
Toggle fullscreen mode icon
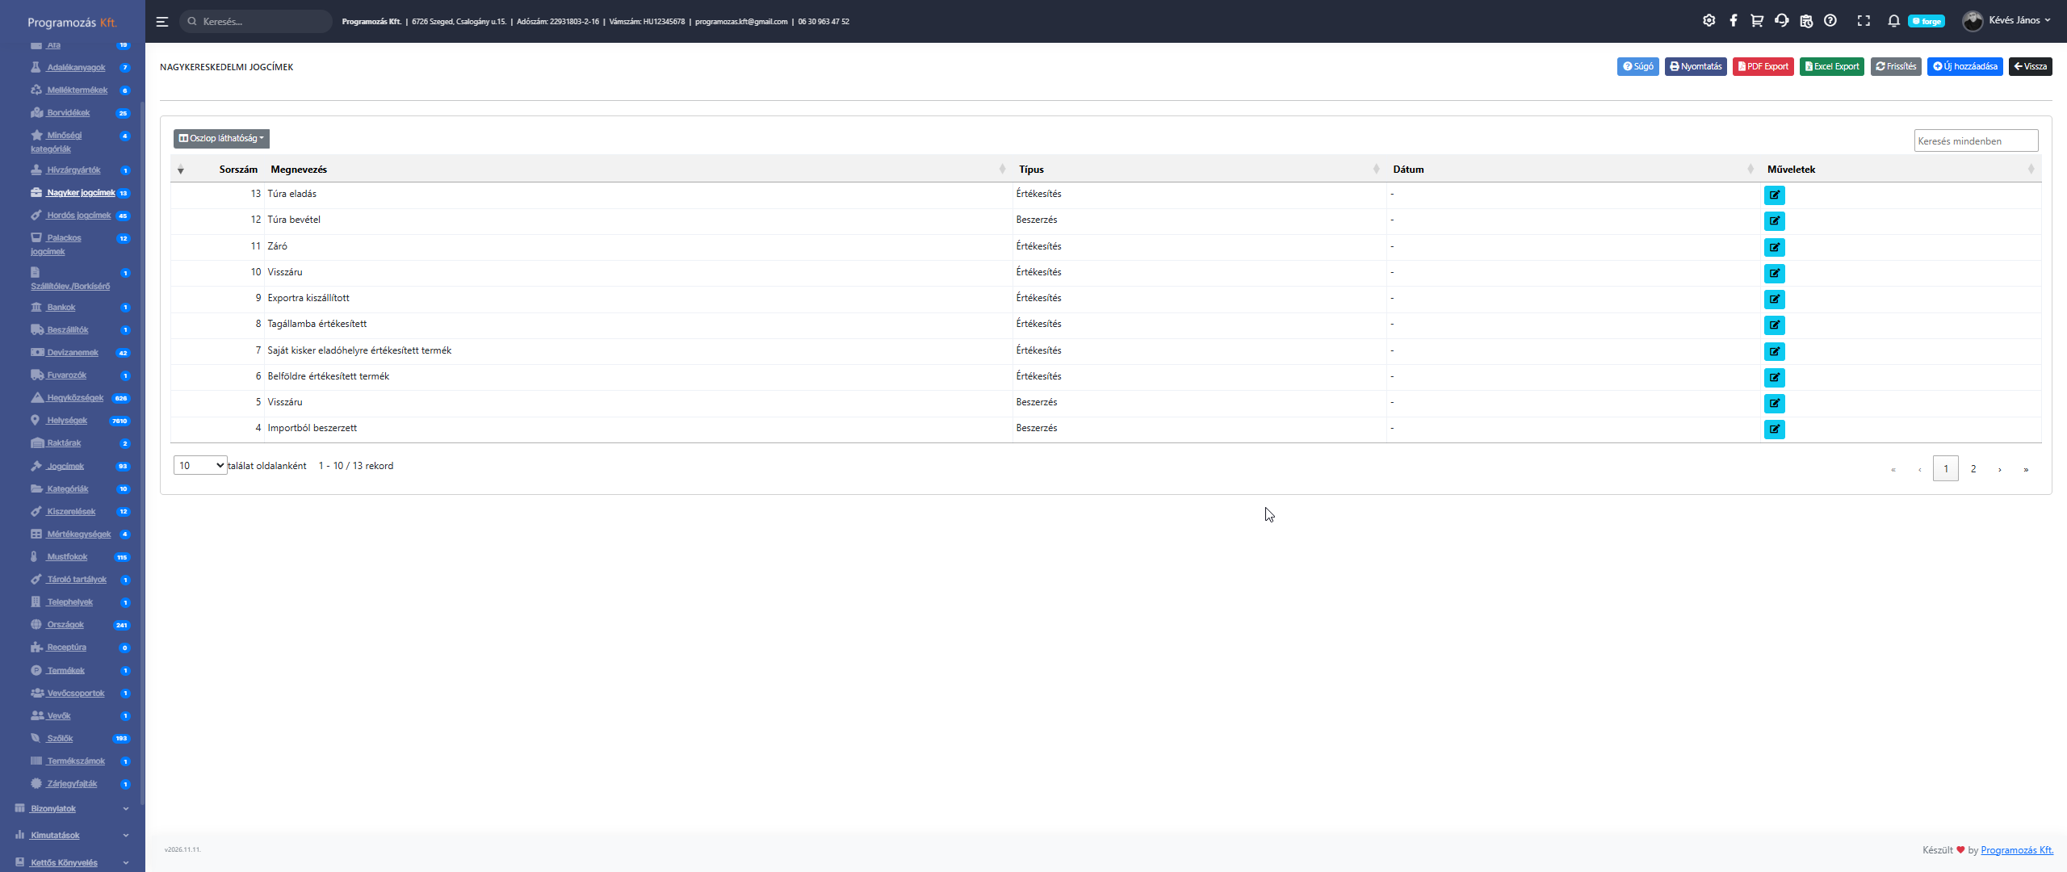(x=1864, y=21)
